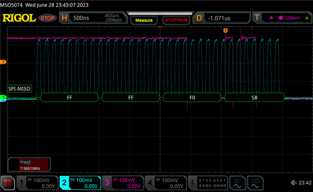Select the Freq2 7.9681MHz measurement box
313x192 pixels.
[x=29, y=165]
